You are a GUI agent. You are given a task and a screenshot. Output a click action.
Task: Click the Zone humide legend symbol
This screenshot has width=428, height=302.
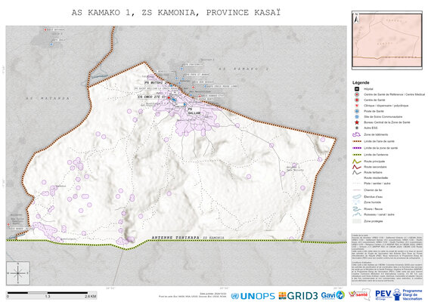[357, 202]
